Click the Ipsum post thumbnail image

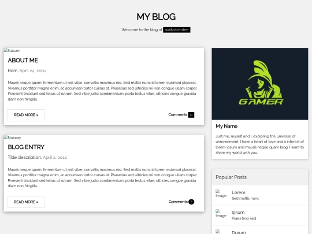click(x=221, y=214)
